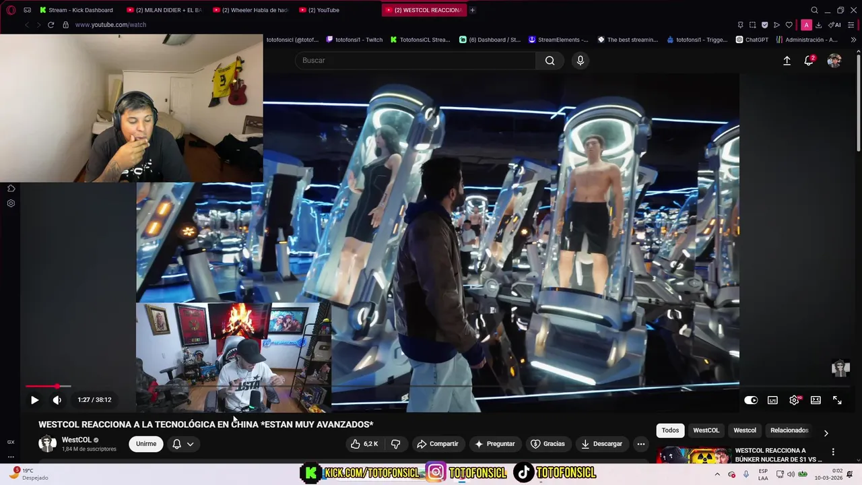The width and height of the screenshot is (862, 485).
Task: Toggle the autoplay switch in player
Action: click(751, 400)
